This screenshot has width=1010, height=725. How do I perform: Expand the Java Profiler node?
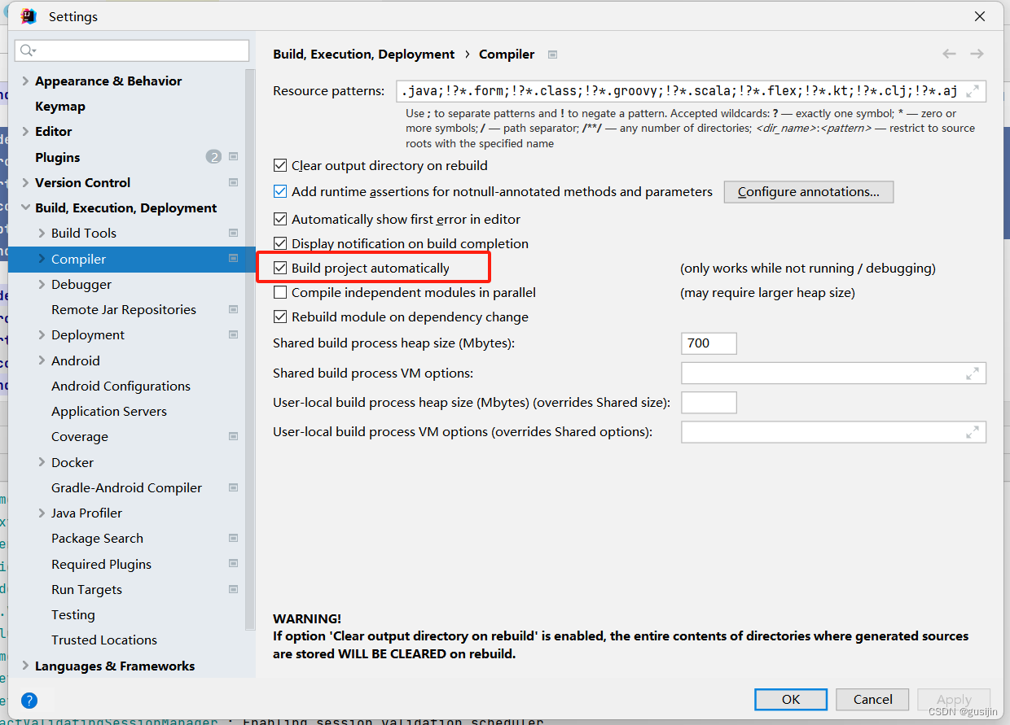pyautogui.click(x=42, y=513)
